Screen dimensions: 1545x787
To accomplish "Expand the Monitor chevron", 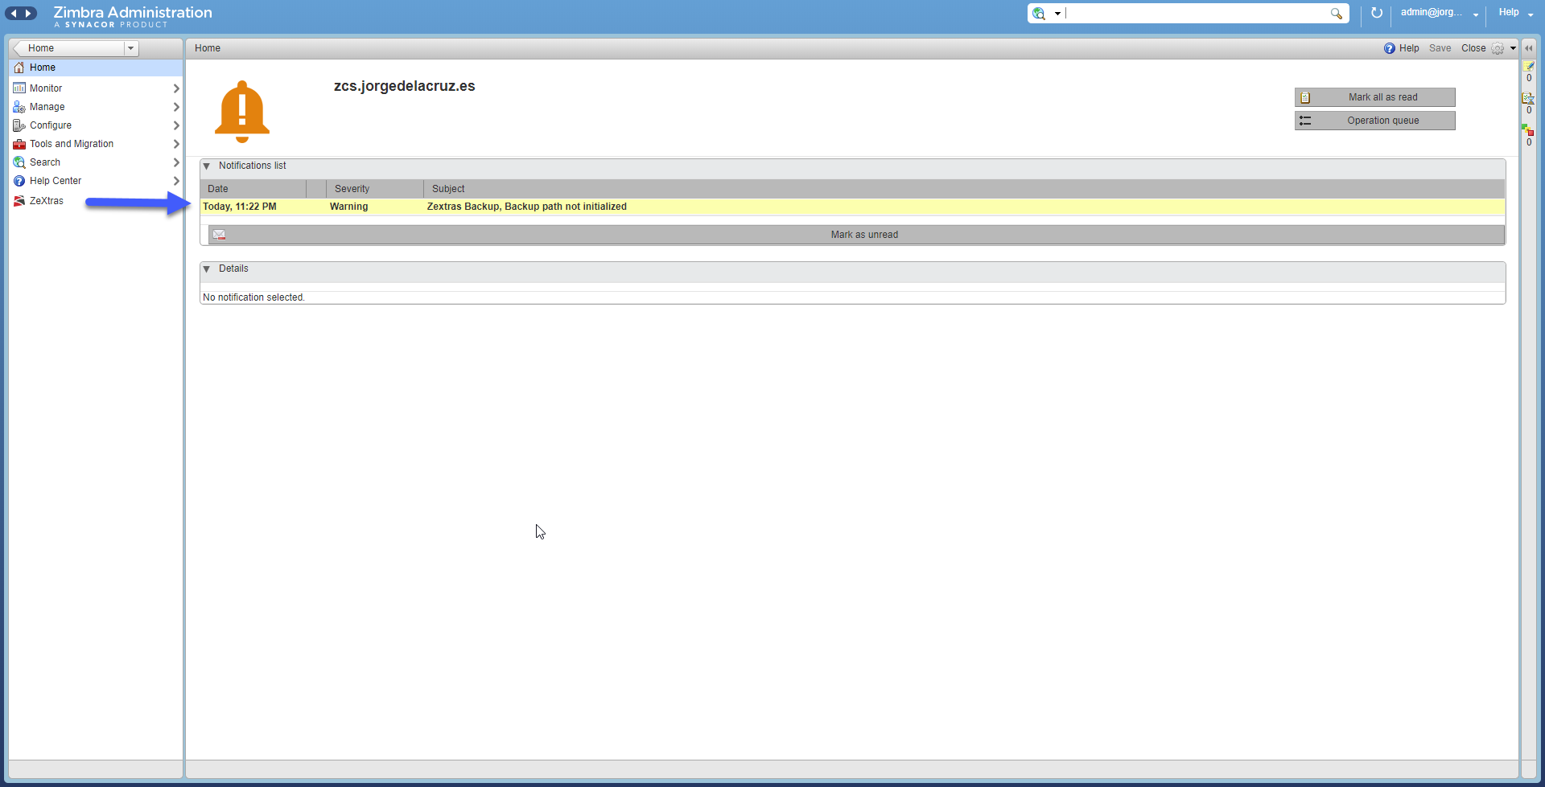I will (x=176, y=88).
